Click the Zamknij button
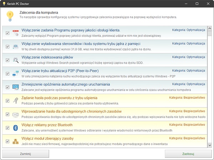The height and width of the screenshot is (160, 214). click(26, 154)
